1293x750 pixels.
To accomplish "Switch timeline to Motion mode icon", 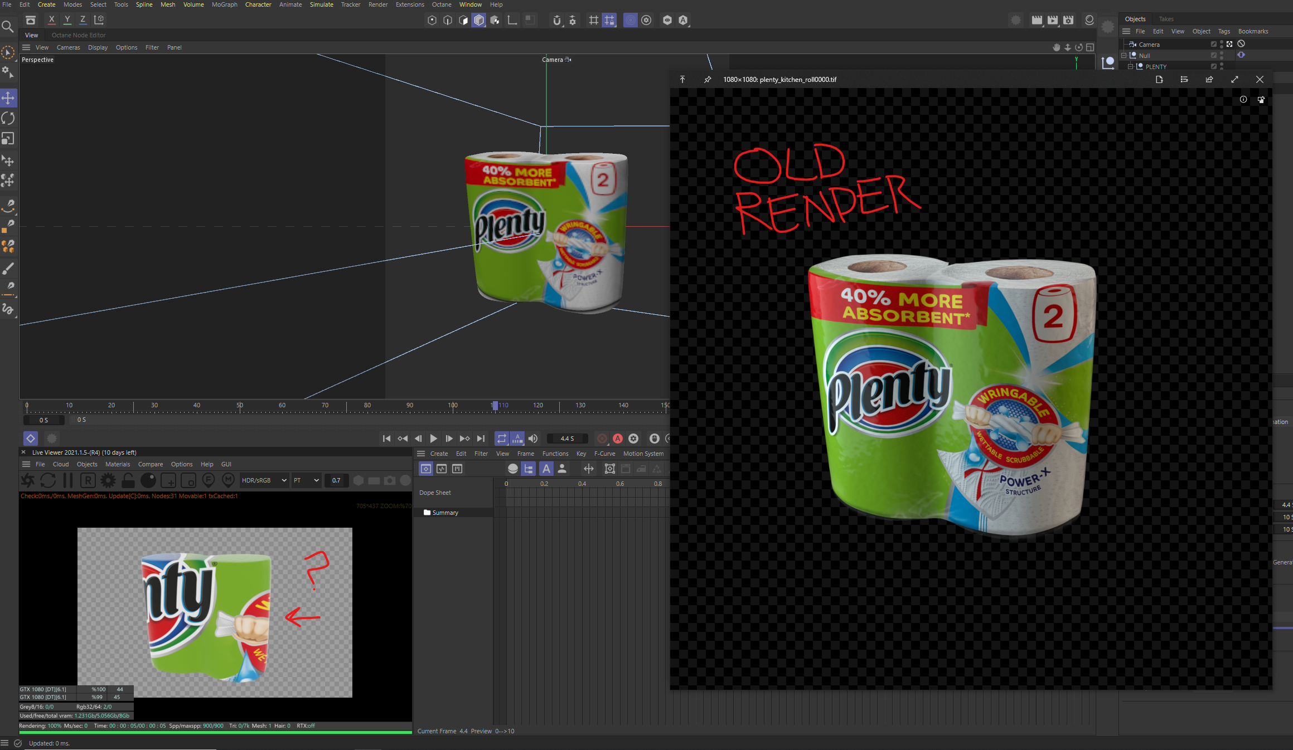I will [457, 469].
